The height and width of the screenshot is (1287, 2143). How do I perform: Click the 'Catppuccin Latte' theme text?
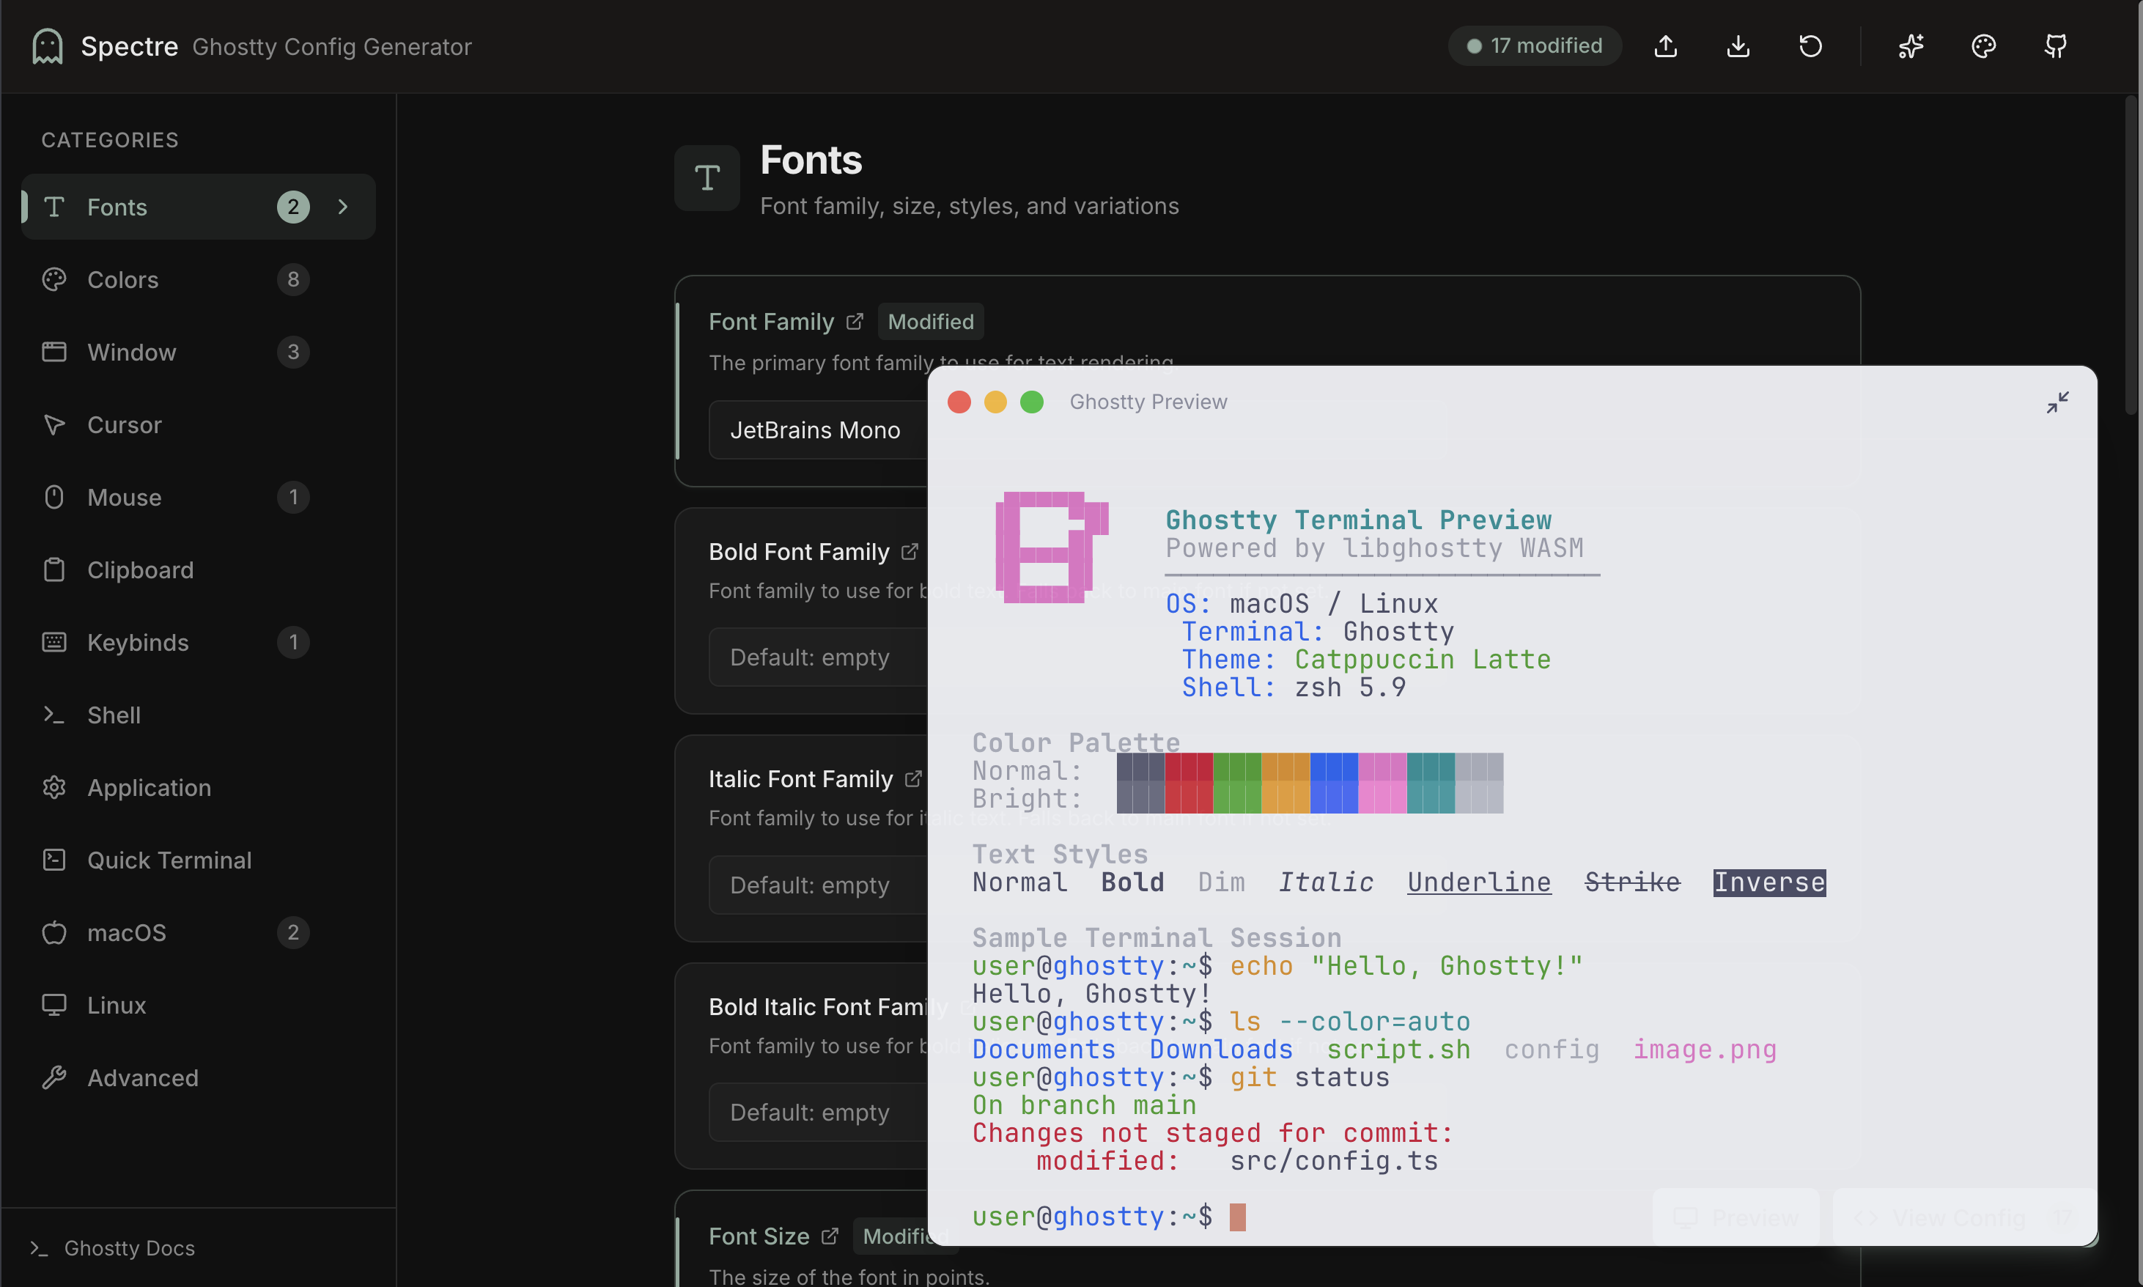tap(1423, 659)
